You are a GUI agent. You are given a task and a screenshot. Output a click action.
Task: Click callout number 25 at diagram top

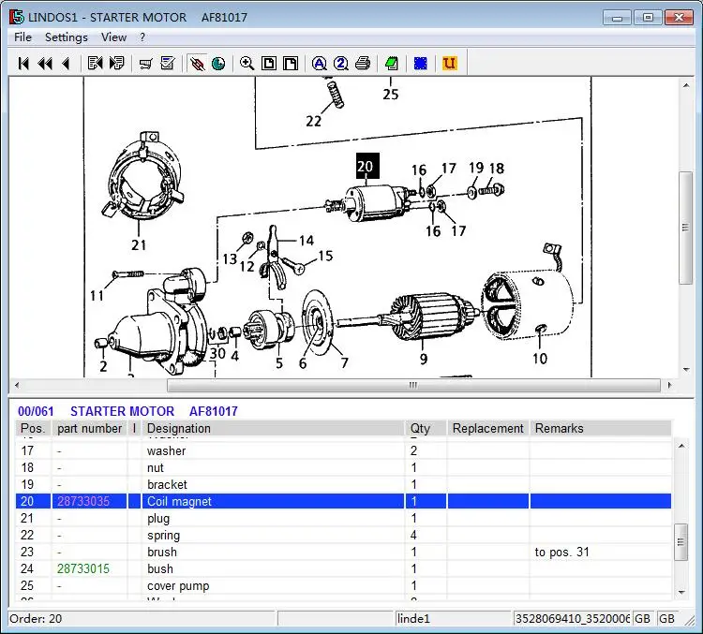(x=391, y=94)
